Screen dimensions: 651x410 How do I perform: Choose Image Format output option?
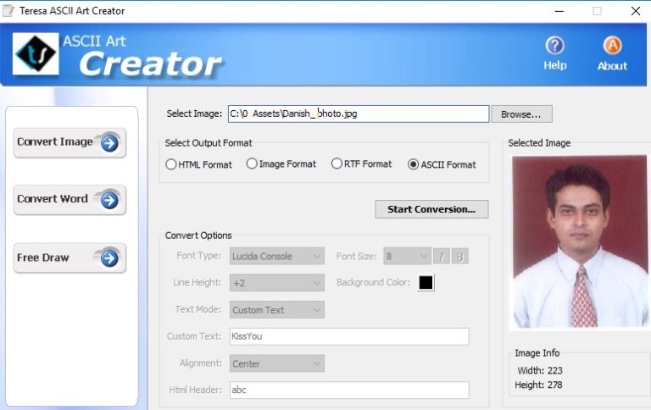coord(252,163)
